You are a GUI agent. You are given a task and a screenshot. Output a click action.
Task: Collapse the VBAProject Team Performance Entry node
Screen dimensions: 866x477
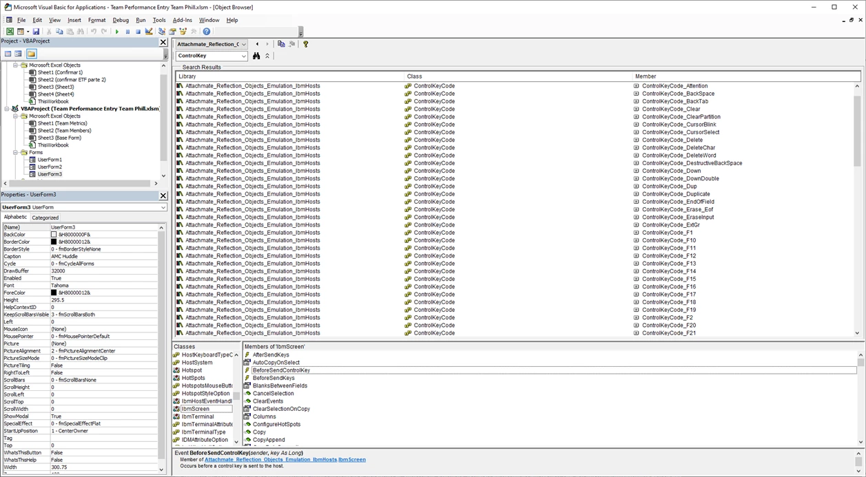8,109
